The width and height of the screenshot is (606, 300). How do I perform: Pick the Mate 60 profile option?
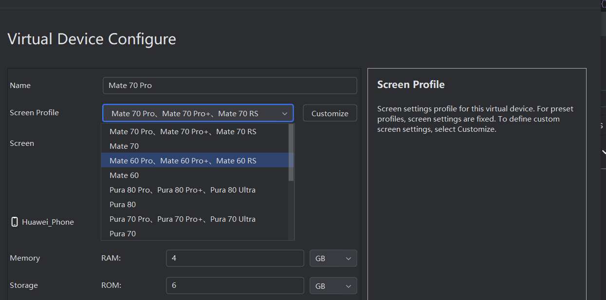[124, 176]
